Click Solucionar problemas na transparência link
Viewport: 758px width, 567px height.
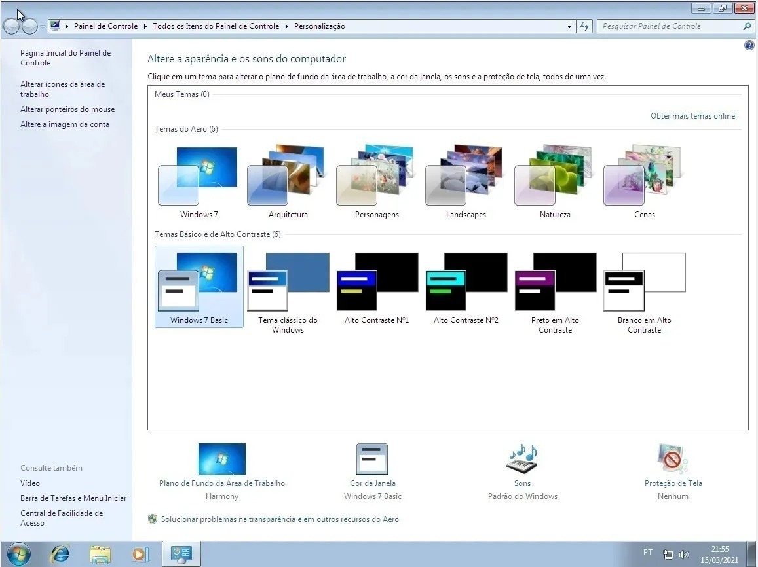(x=280, y=519)
